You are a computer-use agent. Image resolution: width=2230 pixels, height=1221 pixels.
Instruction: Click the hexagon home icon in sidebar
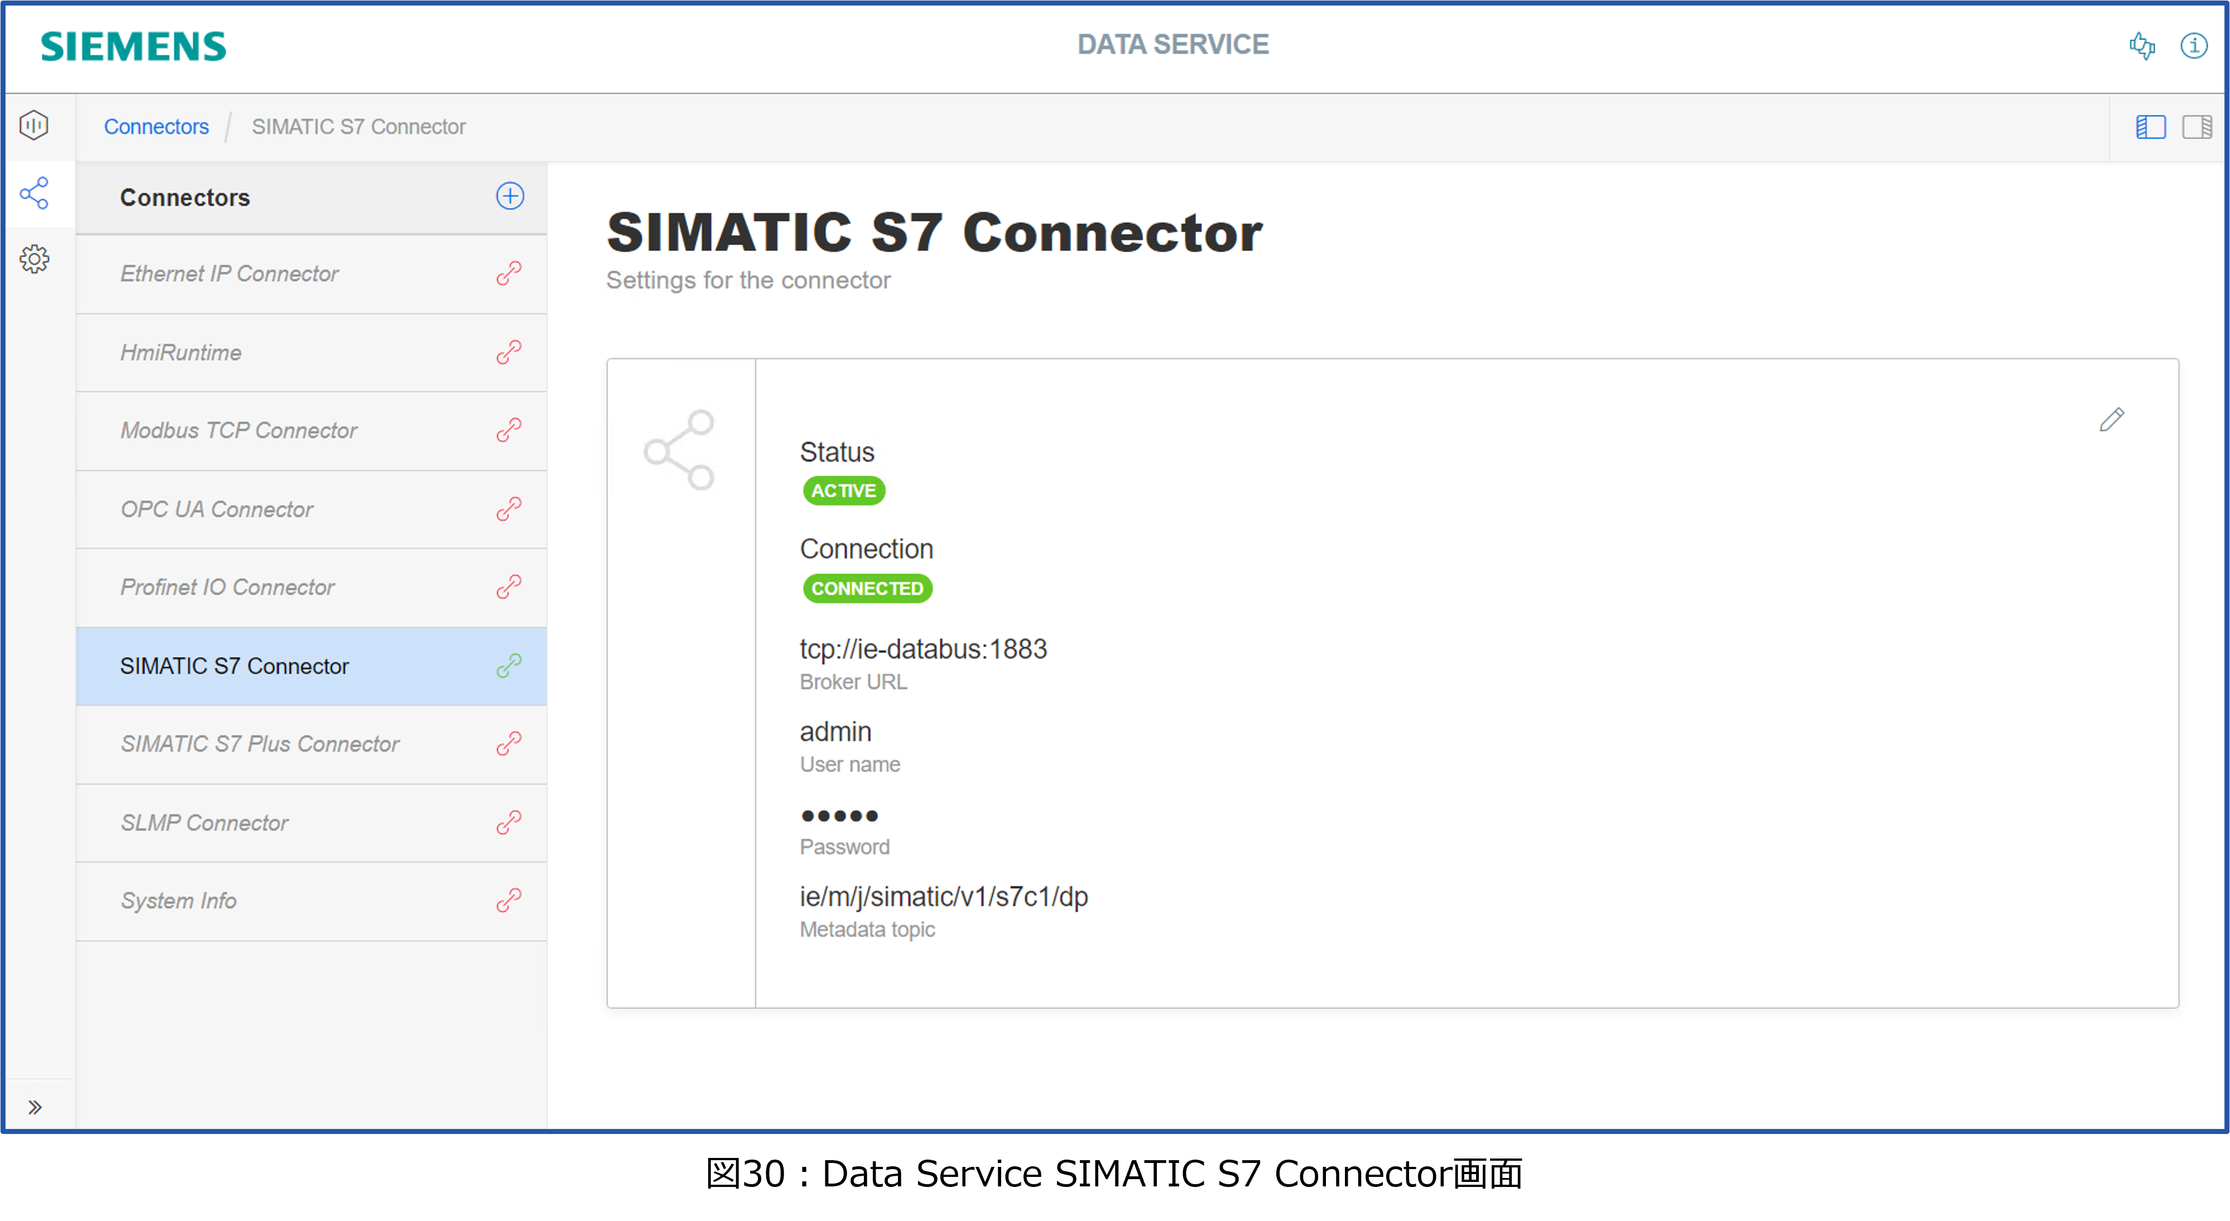pyautogui.click(x=35, y=126)
